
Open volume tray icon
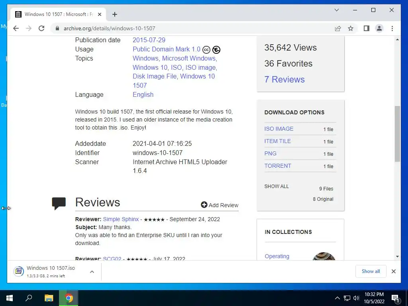click(356, 298)
